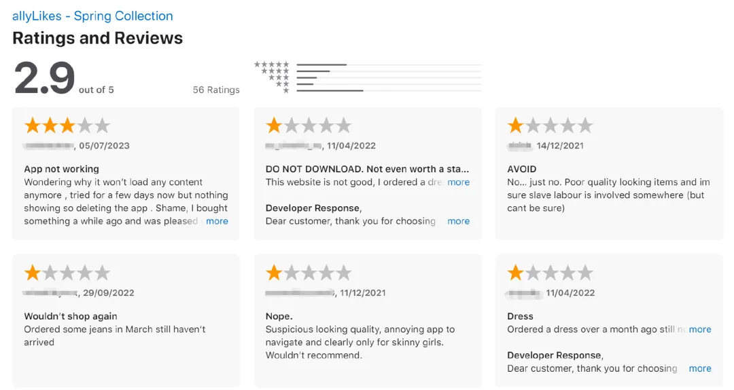
Task: Click the three-star rating on App not working review
Action: [67, 125]
